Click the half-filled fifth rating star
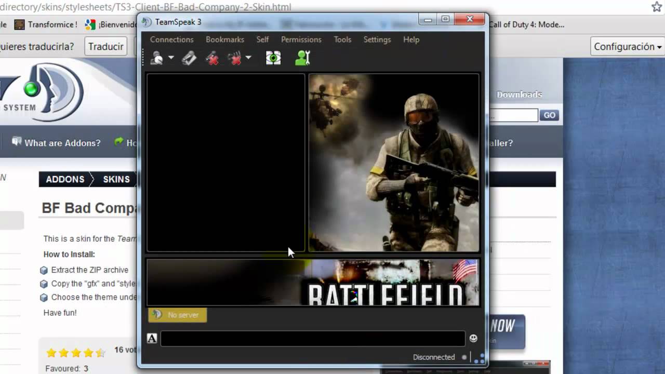 click(100, 353)
